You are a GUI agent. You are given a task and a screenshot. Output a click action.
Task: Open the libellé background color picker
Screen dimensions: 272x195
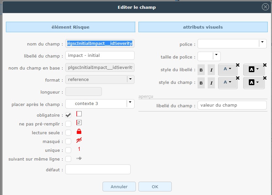(254, 70)
